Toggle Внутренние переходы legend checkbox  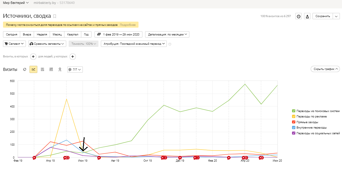pos(294,127)
